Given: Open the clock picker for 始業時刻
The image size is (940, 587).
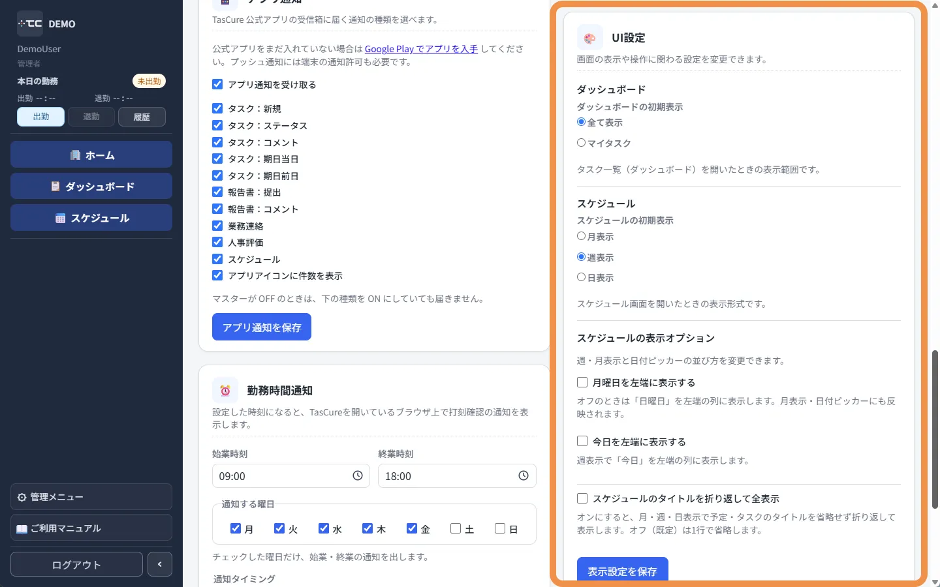Looking at the screenshot, I should coord(358,476).
